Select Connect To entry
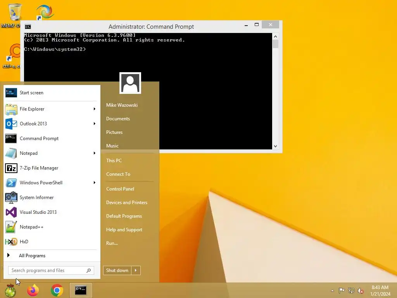 (x=118, y=174)
